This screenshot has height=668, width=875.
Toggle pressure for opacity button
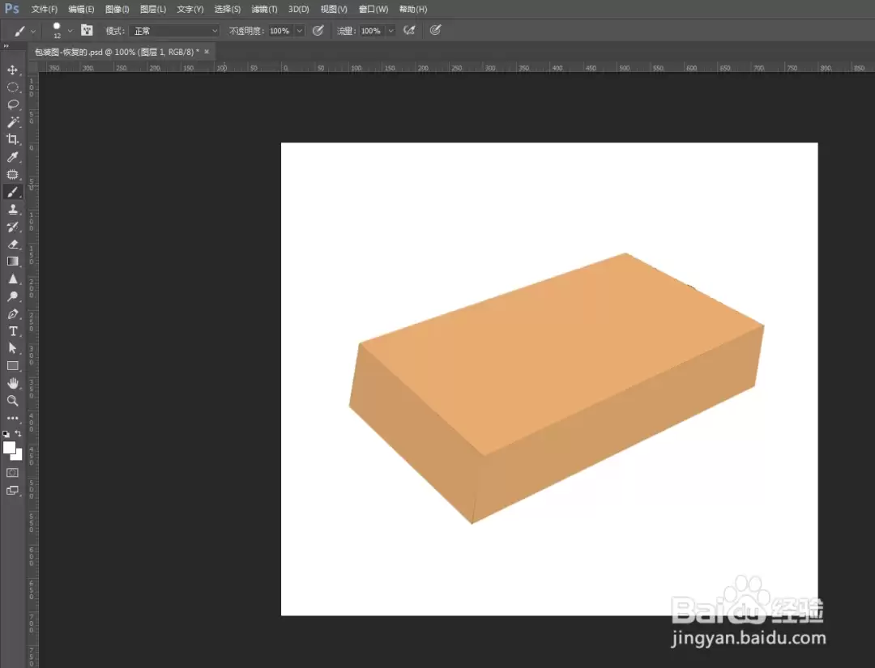tap(318, 31)
